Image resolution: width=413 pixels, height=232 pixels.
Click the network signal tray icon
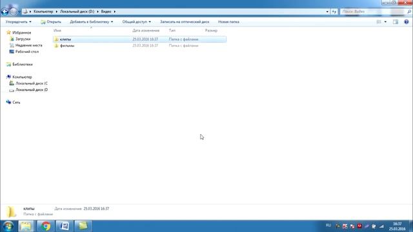click(x=381, y=226)
